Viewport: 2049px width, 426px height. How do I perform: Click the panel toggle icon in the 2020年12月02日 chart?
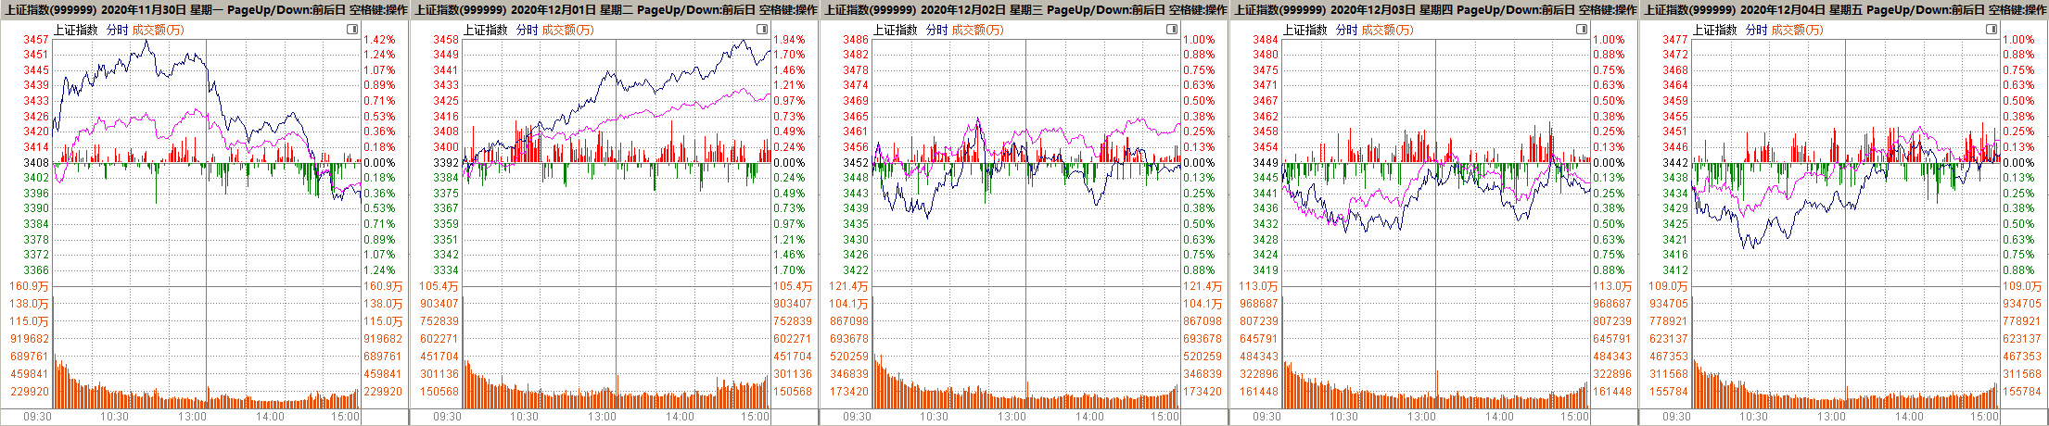click(1172, 30)
